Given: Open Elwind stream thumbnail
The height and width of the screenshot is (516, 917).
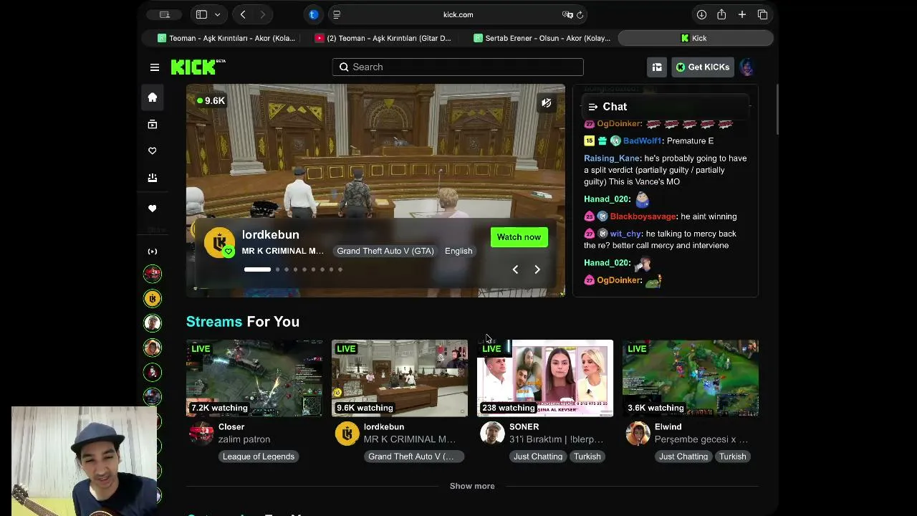Looking at the screenshot, I should pyautogui.click(x=691, y=378).
